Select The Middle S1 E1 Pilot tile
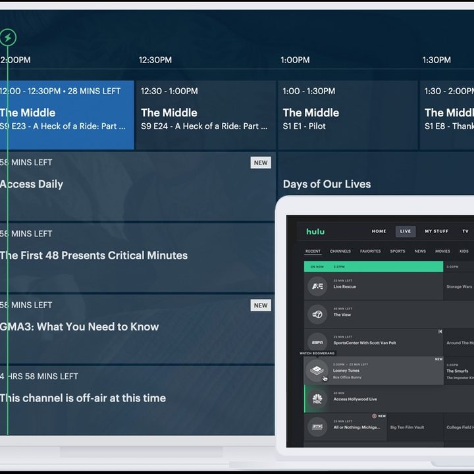 point(348,115)
